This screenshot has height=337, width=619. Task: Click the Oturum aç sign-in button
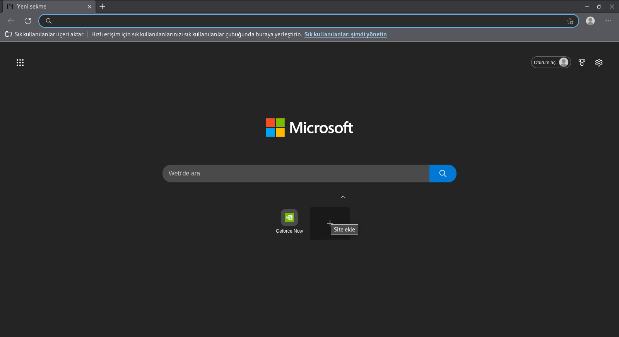[551, 62]
